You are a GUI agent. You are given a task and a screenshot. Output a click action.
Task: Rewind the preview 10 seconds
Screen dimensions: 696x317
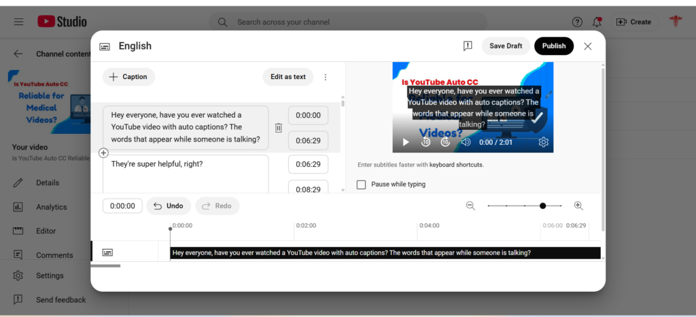click(425, 142)
